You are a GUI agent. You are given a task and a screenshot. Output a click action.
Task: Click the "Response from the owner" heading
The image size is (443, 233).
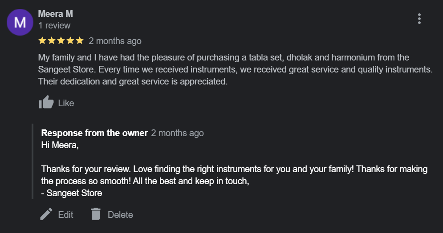tap(94, 133)
